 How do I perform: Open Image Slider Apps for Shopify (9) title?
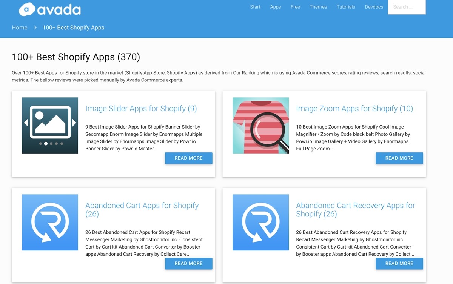click(x=141, y=109)
